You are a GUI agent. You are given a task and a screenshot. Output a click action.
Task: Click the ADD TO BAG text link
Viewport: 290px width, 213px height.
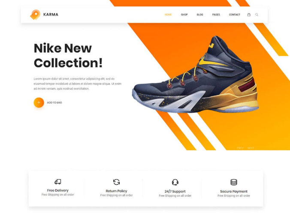point(54,102)
